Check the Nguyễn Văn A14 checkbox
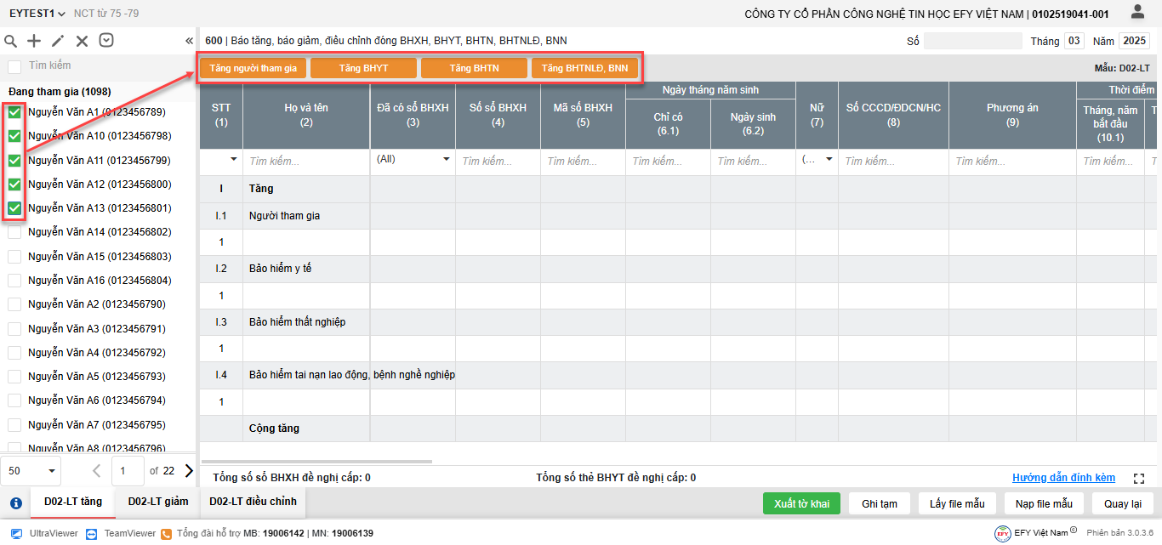Screen dimensions: 1162x545 pos(14,232)
